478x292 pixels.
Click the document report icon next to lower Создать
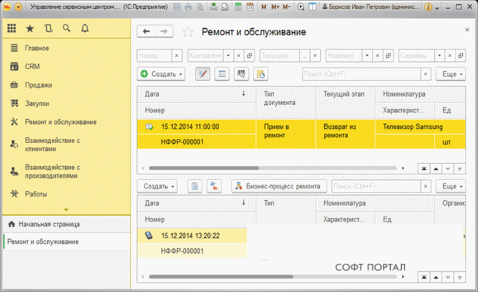[195, 186]
